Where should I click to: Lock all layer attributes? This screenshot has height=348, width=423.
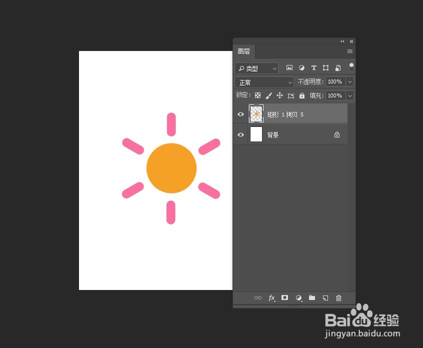click(302, 95)
